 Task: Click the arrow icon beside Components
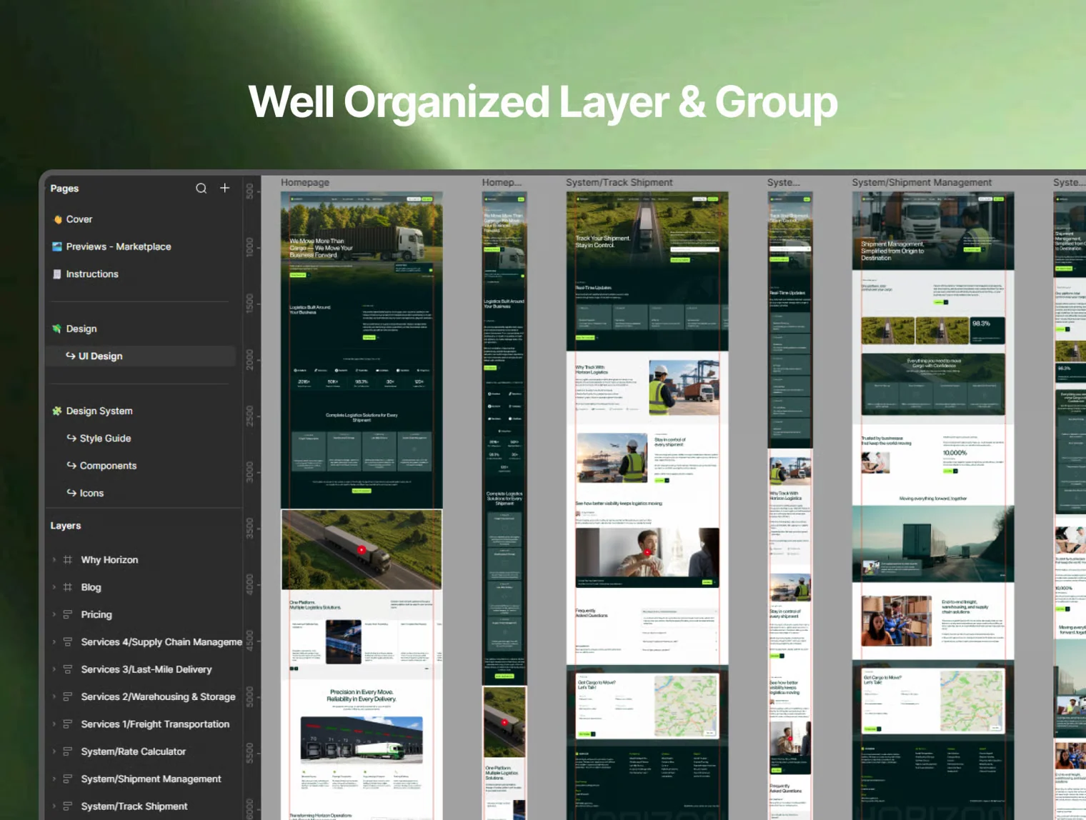71,465
